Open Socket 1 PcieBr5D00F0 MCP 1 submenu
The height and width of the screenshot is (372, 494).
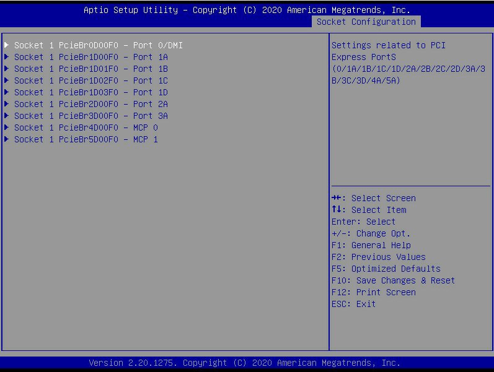pos(86,139)
